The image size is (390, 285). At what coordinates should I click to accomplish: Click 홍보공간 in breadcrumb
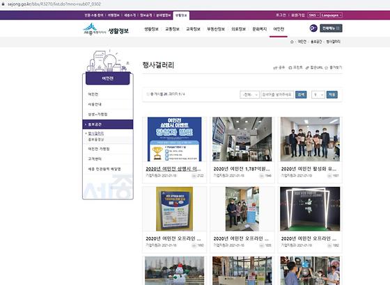tap(316, 42)
